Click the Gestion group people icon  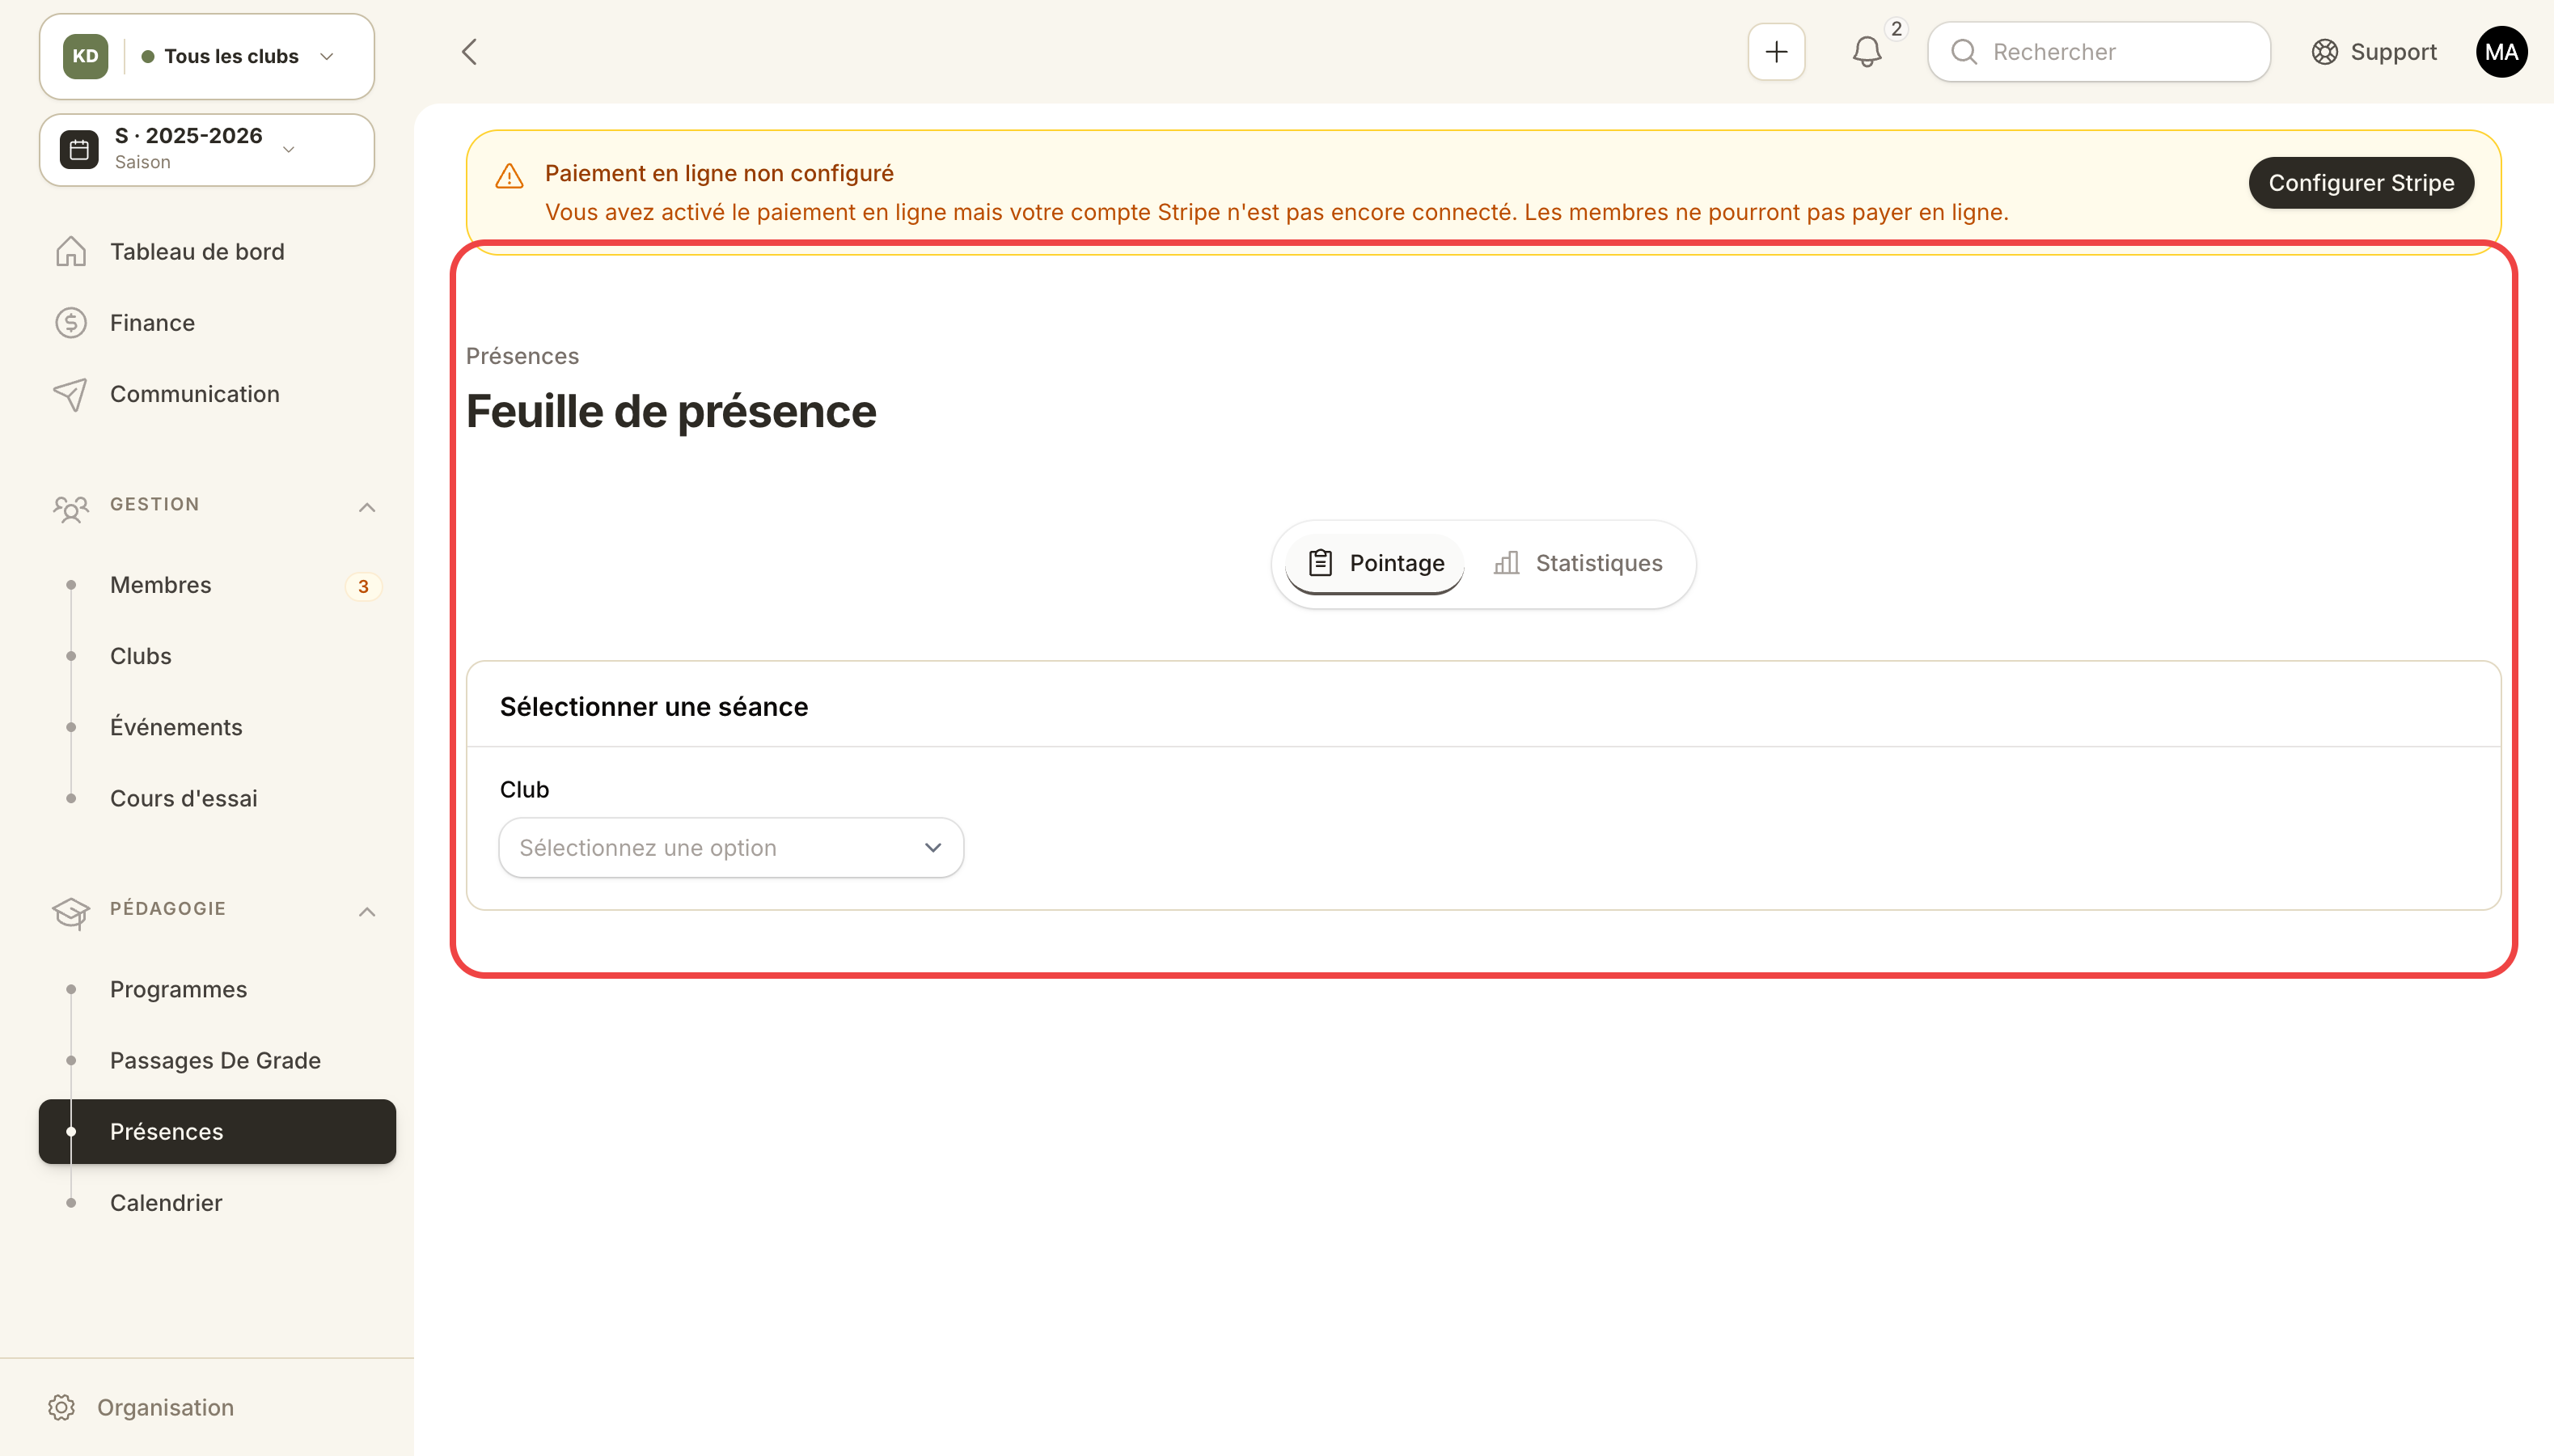71,509
